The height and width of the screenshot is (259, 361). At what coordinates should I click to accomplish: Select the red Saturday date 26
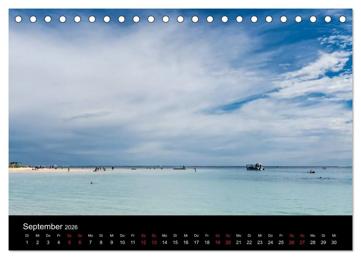[x=292, y=242]
